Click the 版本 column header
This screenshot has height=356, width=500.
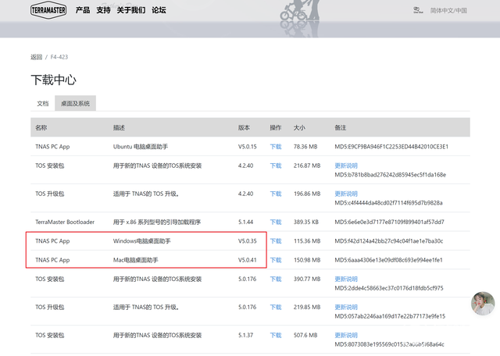tap(244, 127)
